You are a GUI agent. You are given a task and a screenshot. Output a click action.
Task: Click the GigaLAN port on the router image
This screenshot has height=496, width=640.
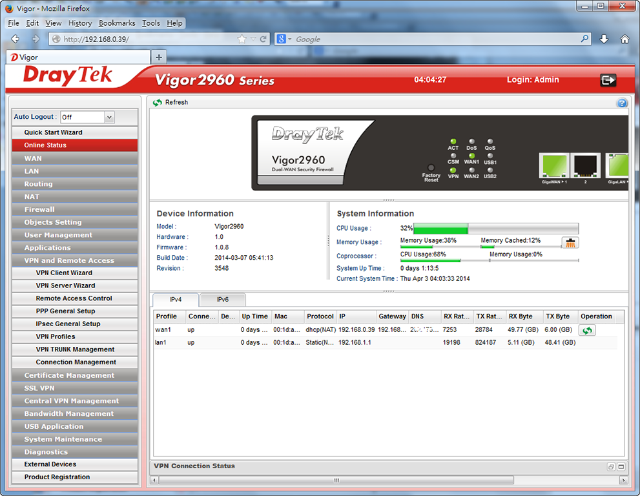pos(617,167)
